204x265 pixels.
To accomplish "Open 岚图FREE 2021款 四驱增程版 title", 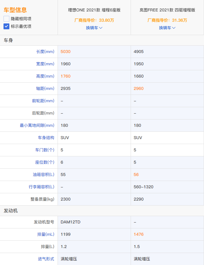I will [167, 10].
